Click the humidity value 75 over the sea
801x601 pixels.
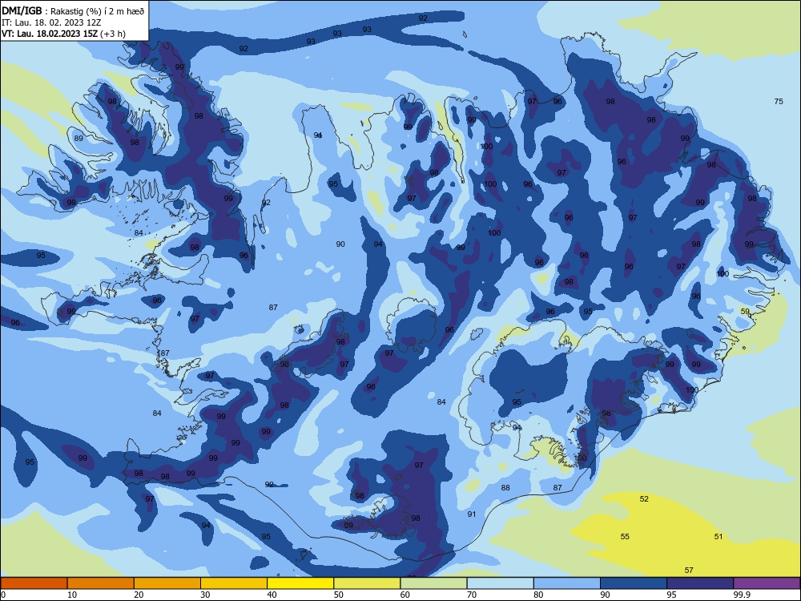779,101
